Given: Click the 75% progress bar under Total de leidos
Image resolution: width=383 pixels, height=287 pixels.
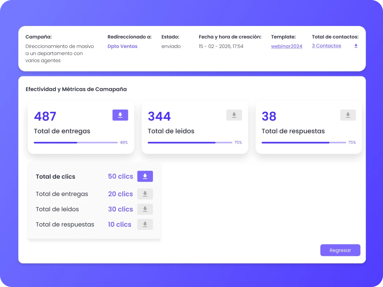Looking at the screenshot, I should tap(189, 142).
